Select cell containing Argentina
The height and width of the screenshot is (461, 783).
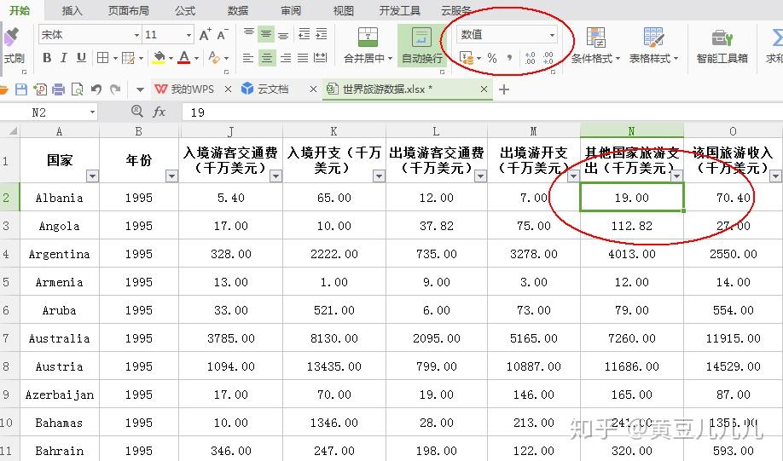pos(60,254)
